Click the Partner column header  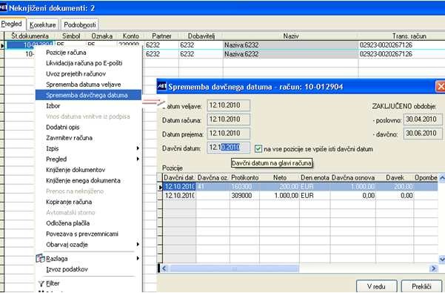tap(161, 36)
